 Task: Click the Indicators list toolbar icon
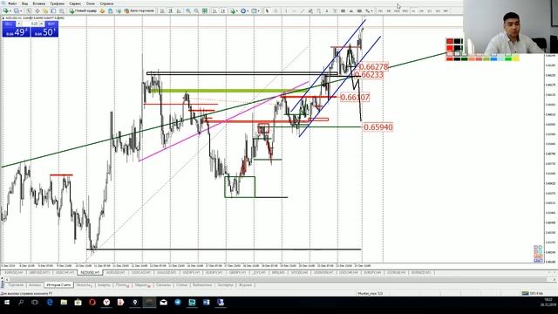tap(233, 10)
